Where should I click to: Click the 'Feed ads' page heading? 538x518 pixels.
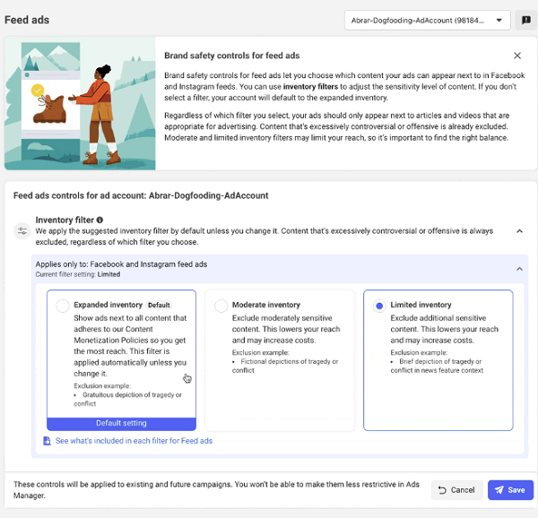[x=27, y=20]
